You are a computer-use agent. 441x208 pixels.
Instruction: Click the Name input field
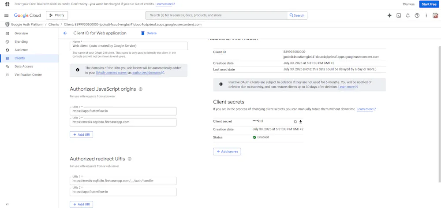click(x=128, y=46)
